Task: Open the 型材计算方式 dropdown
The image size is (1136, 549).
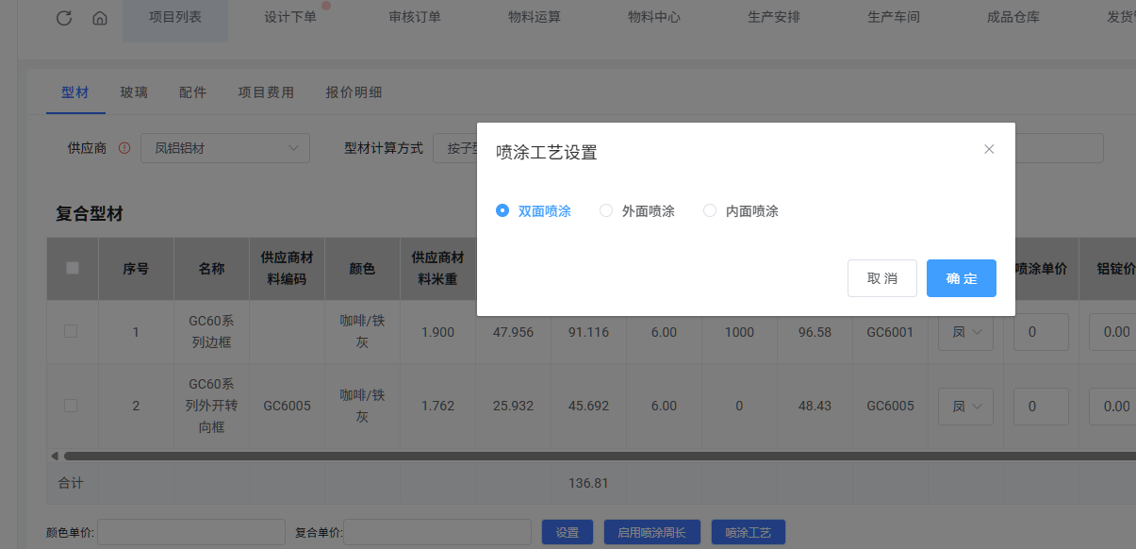Action: (455, 148)
